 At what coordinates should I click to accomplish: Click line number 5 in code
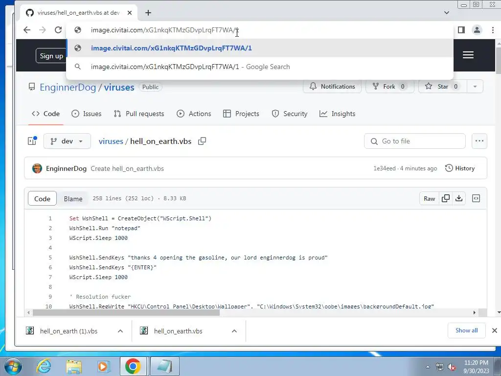[50, 258]
